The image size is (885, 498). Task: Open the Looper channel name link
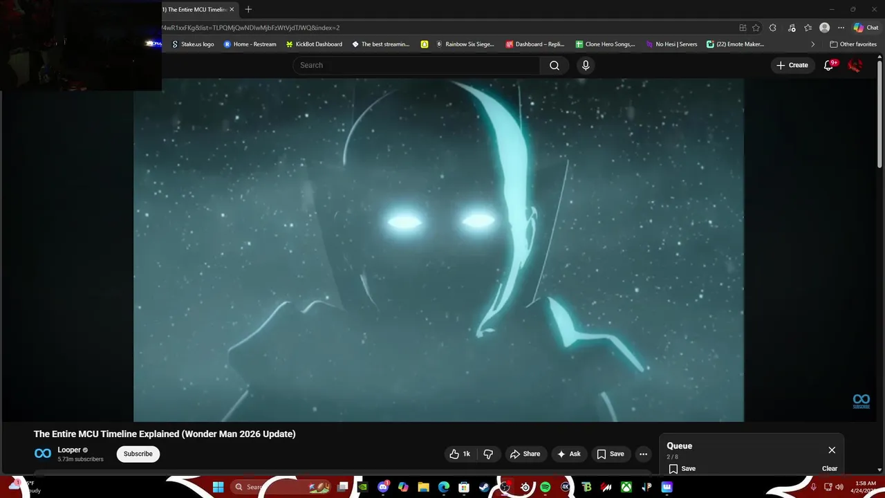(69, 450)
